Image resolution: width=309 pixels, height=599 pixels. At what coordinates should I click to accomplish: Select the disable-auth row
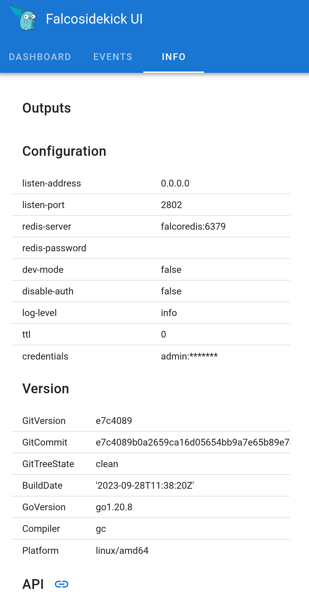(x=48, y=291)
